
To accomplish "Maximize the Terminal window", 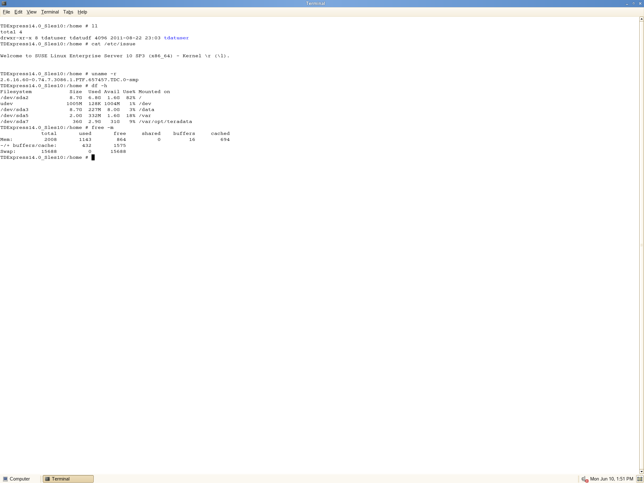I will (633, 3).
